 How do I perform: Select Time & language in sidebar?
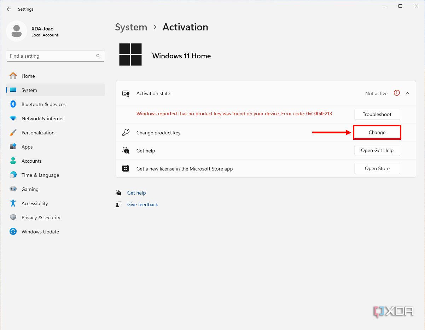pyautogui.click(x=40, y=175)
